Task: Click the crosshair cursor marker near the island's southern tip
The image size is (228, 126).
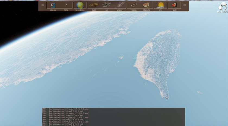Action: (167, 97)
